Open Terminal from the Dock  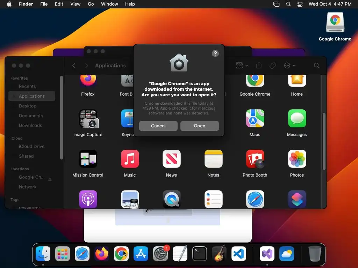(x=200, y=254)
